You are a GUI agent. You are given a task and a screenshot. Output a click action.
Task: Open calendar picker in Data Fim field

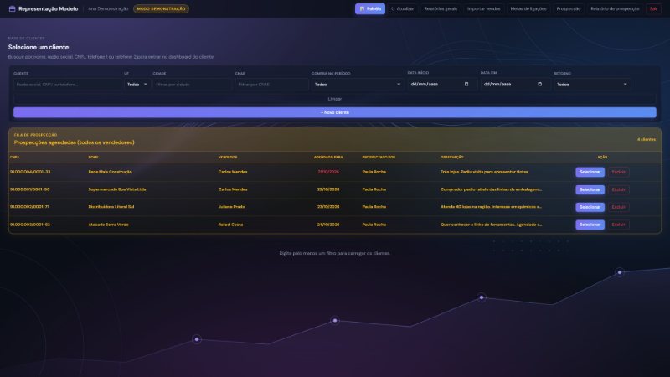[539, 85]
